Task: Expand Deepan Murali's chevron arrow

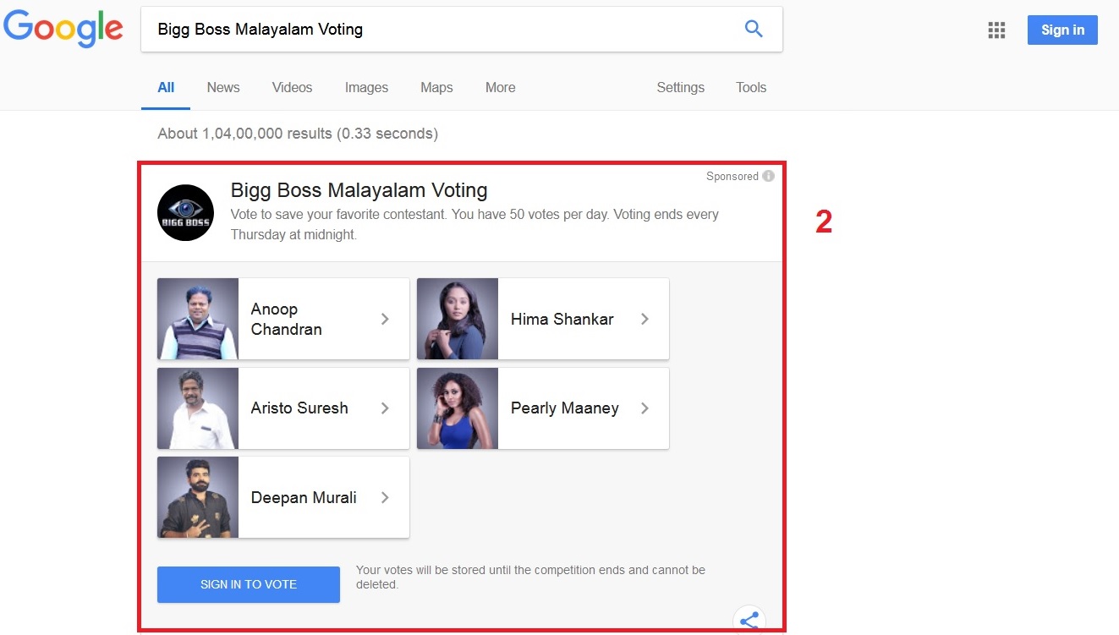Action: pyautogui.click(x=385, y=498)
